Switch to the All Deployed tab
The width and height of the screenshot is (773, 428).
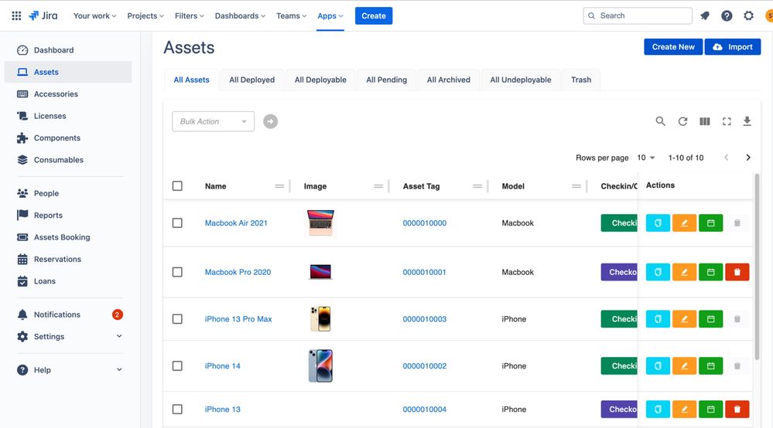pyautogui.click(x=252, y=80)
